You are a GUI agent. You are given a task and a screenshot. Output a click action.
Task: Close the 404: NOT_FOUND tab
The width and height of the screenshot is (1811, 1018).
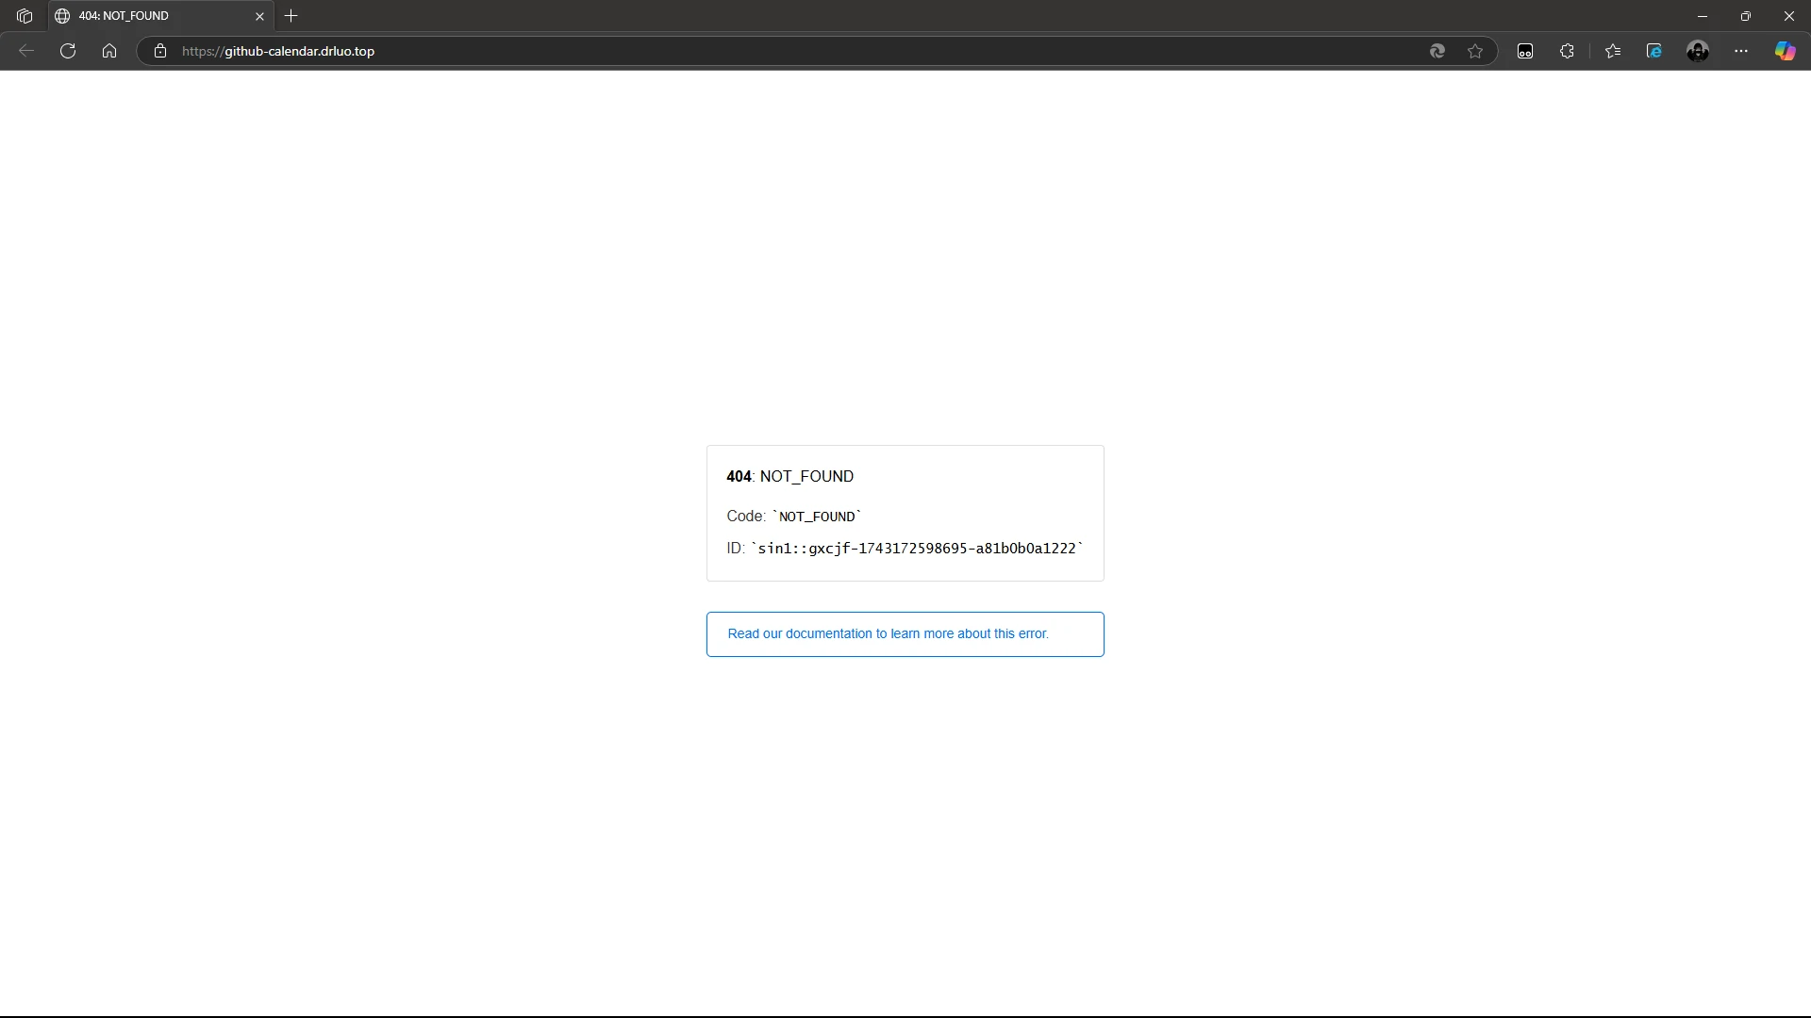260,16
